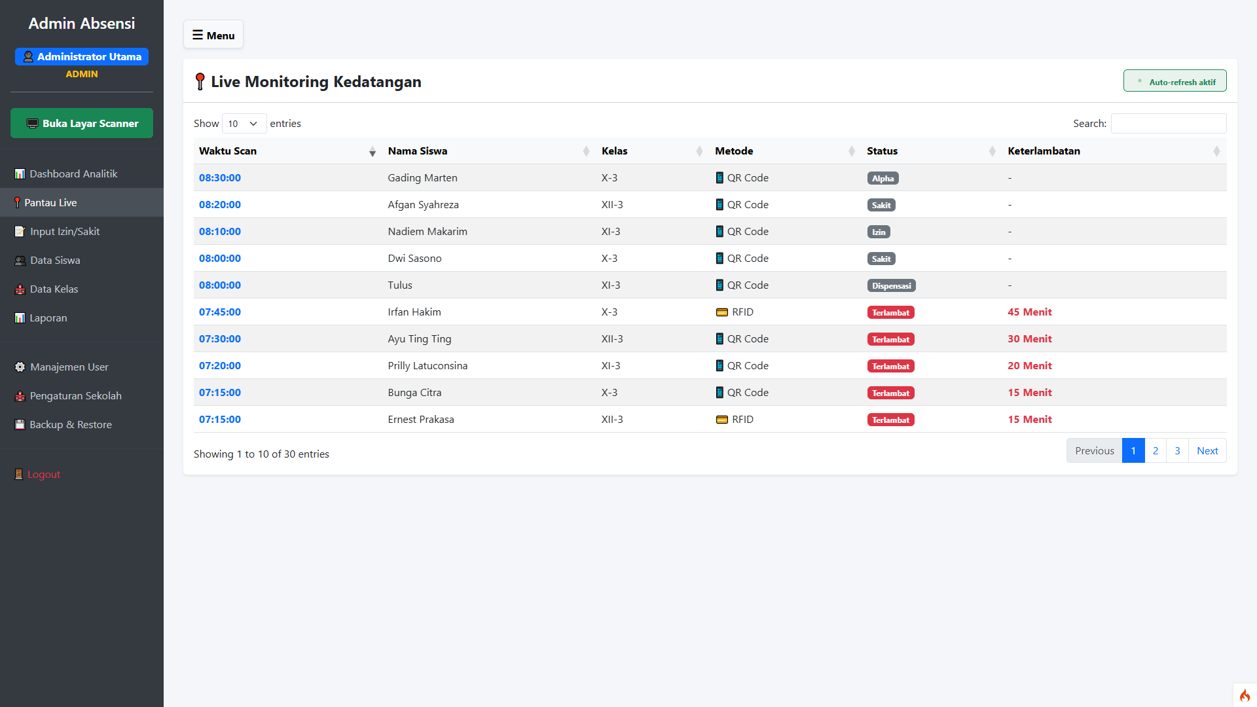The height and width of the screenshot is (707, 1257).
Task: Go to pagination page 2
Action: click(x=1156, y=451)
